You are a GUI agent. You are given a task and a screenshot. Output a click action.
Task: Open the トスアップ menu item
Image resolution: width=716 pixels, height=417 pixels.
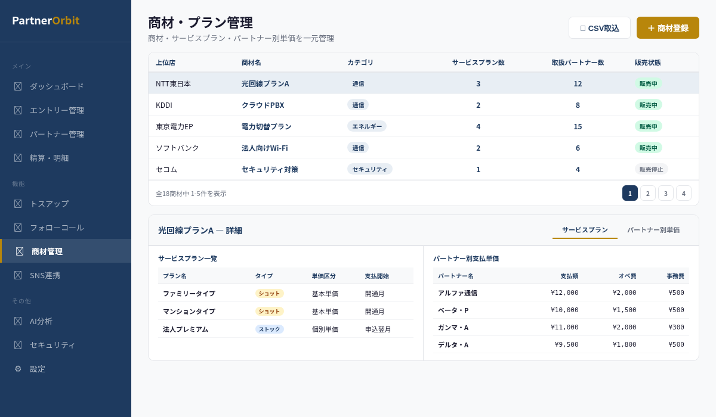49,204
